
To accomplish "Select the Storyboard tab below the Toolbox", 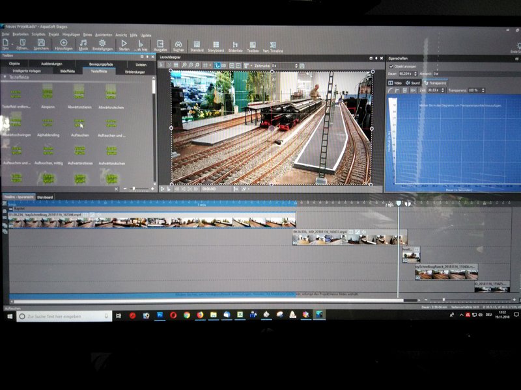I will click(x=45, y=196).
